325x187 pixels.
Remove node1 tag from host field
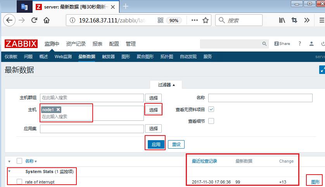[x=58, y=110]
